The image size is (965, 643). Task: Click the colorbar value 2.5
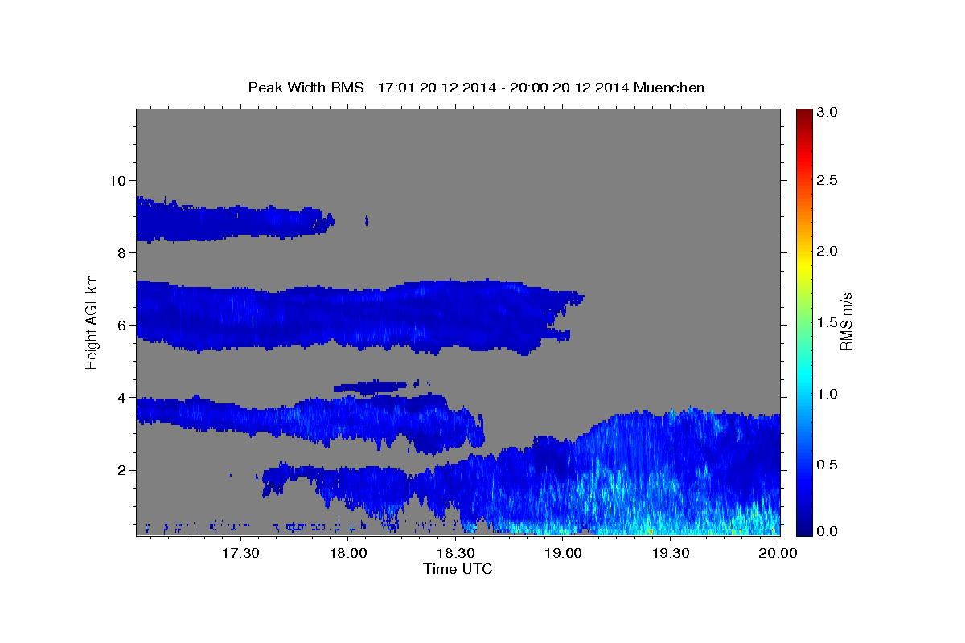(x=827, y=180)
